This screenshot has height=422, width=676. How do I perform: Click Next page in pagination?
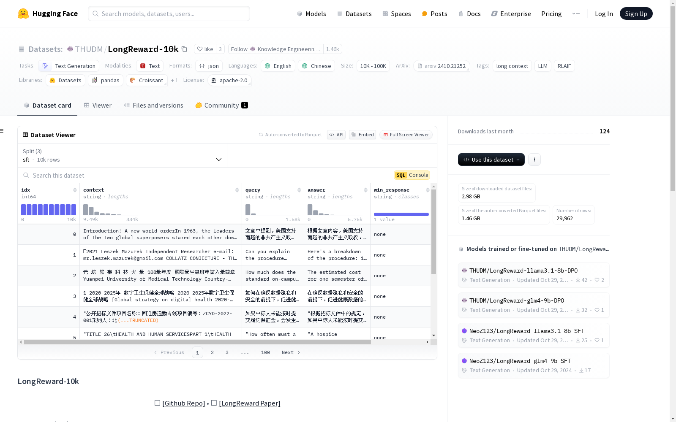coord(291,352)
